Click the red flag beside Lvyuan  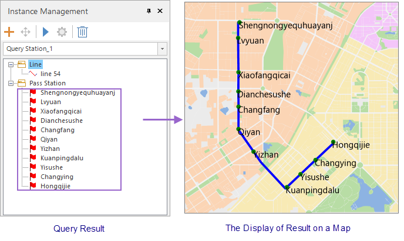pos(33,102)
